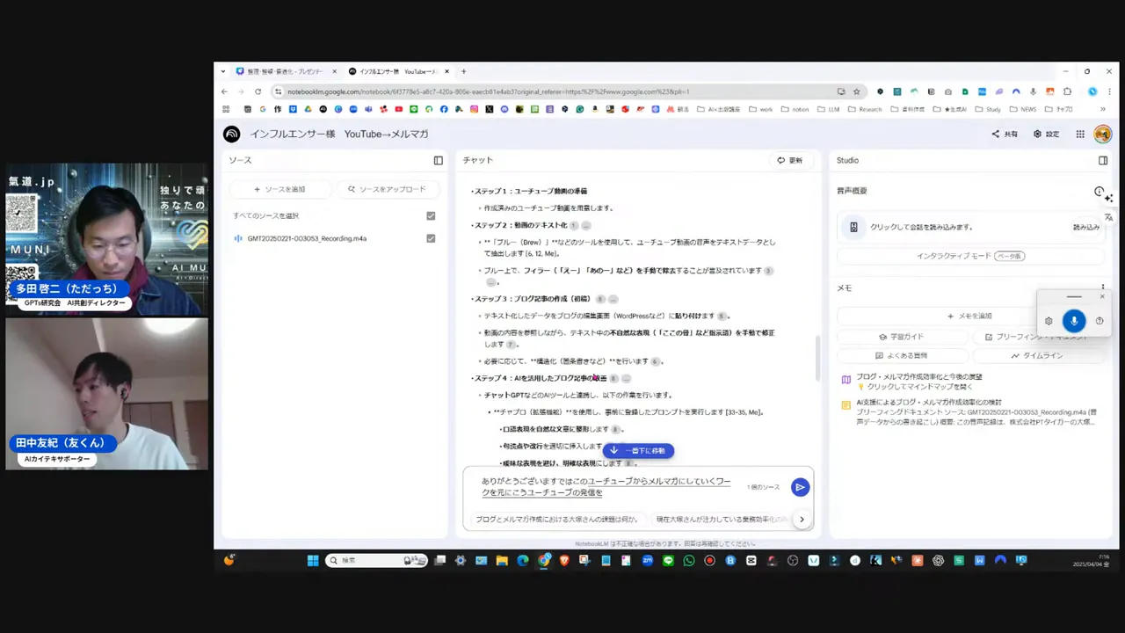Click the blue microphone in the floating widget
The width and height of the screenshot is (1125, 633).
pos(1074,321)
